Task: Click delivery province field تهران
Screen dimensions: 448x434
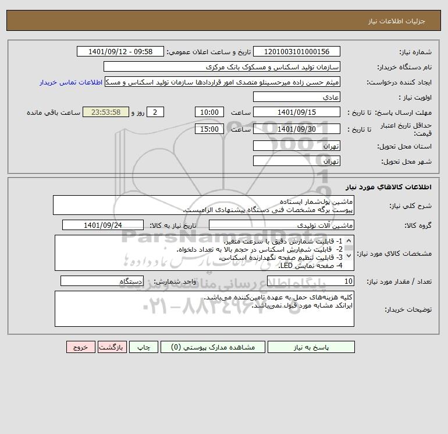Action: (297, 146)
